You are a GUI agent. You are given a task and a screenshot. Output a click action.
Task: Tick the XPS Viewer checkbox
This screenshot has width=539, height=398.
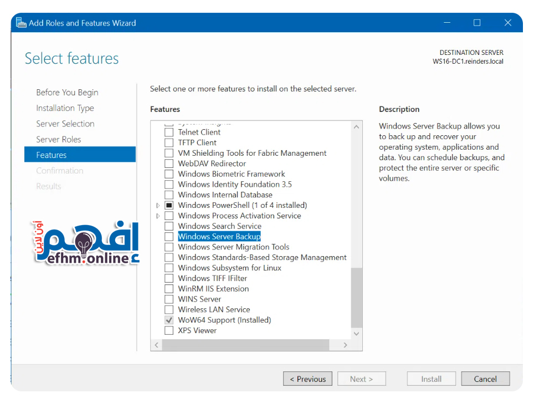[x=169, y=331]
